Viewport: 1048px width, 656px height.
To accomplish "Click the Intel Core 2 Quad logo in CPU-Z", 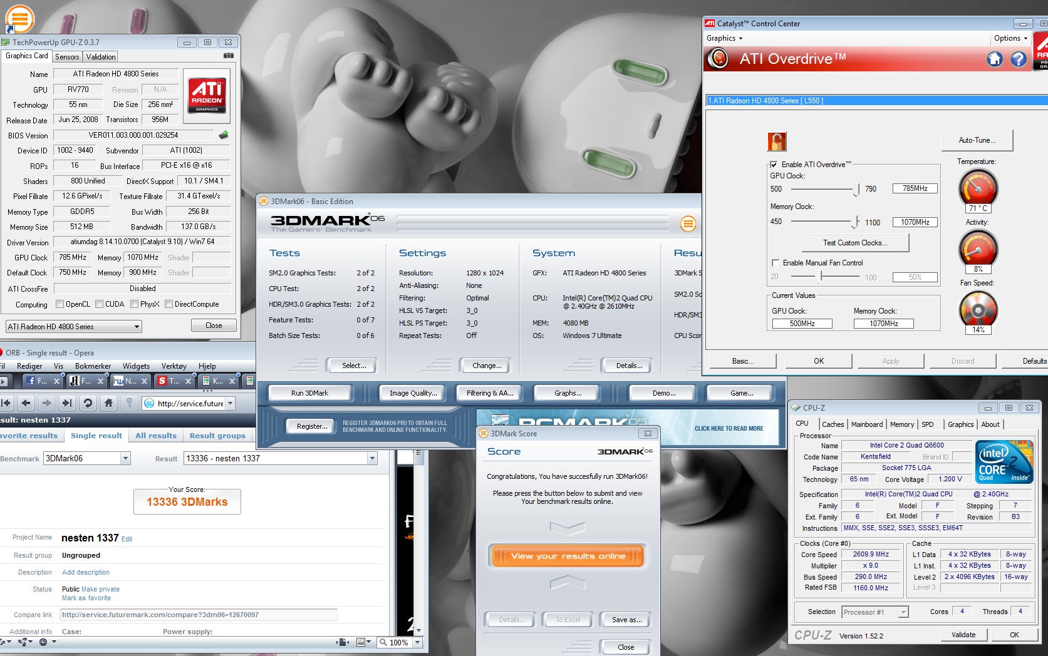I will click(1004, 462).
